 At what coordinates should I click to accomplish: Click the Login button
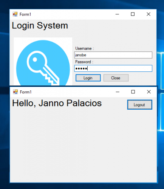tap(88, 78)
